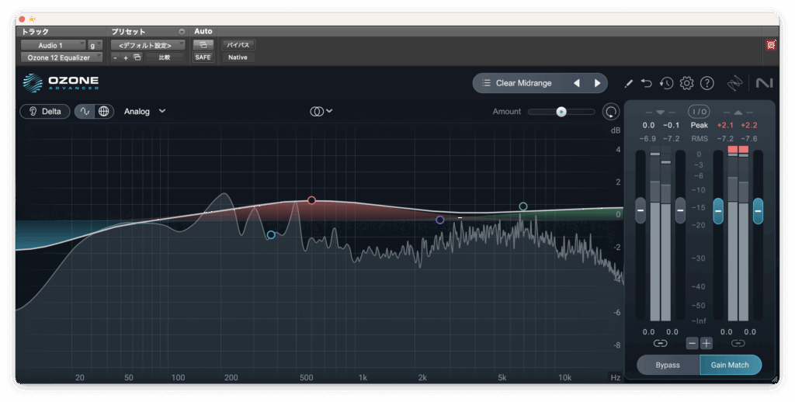
Task: Open the undo history clock icon
Action: point(666,83)
